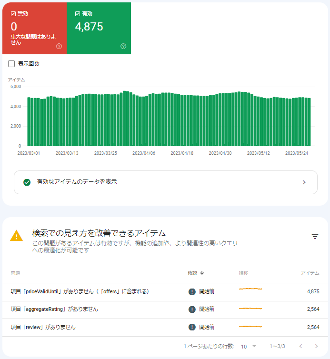Click the status icon in the review row
The height and width of the screenshot is (359, 330).
tap(192, 327)
